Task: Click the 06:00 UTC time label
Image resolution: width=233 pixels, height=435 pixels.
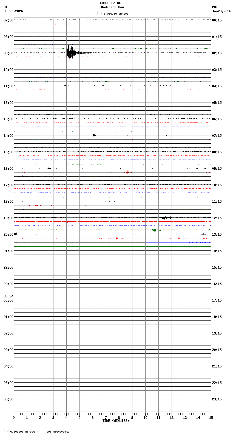Action: coord(8,399)
